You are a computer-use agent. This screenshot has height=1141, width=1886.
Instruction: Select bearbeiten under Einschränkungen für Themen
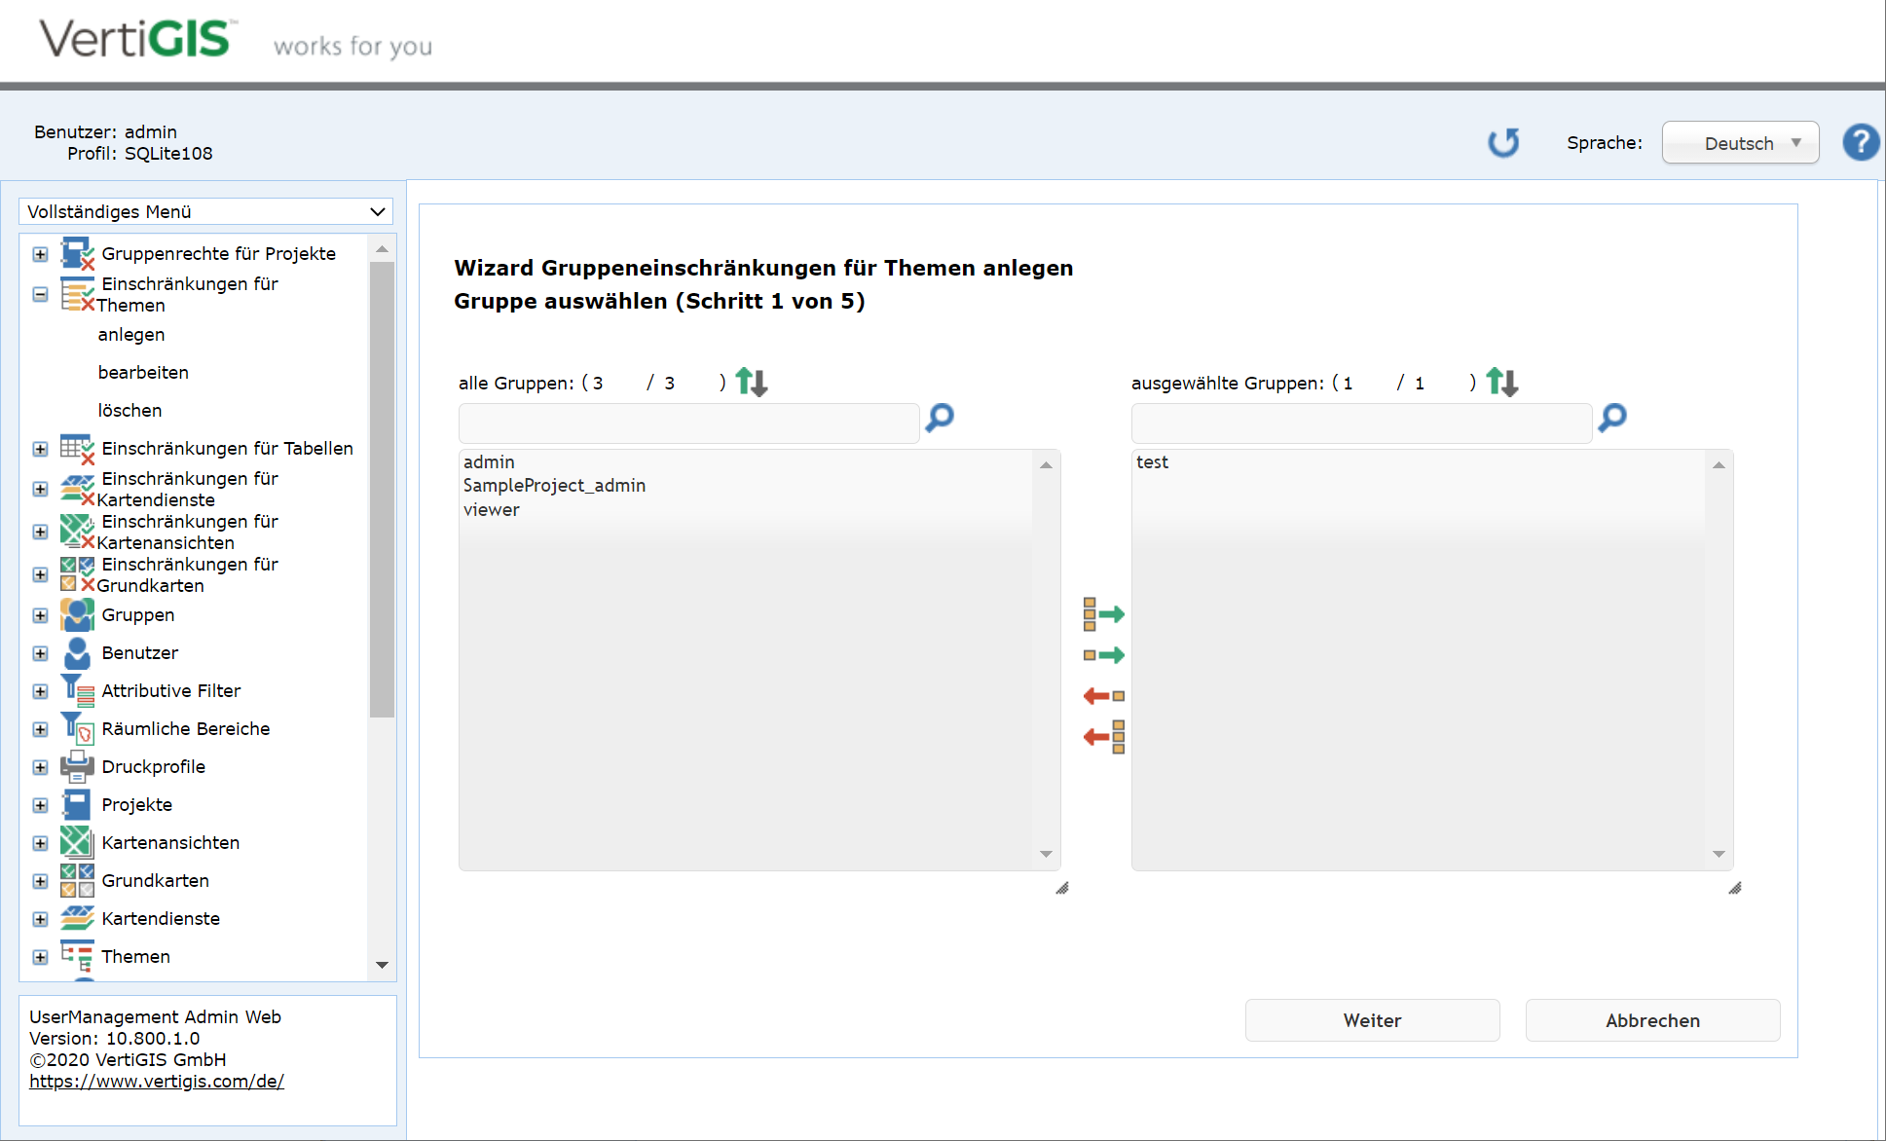143,372
